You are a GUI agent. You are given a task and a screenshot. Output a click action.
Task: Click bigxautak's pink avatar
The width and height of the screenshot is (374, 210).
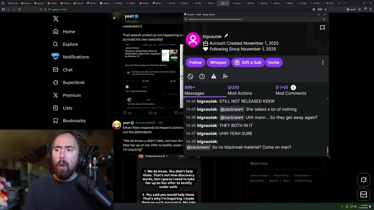coord(193,40)
